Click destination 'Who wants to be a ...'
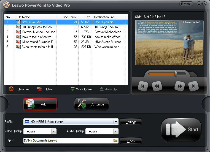The width and height of the screenshot is (210, 152). (109, 47)
